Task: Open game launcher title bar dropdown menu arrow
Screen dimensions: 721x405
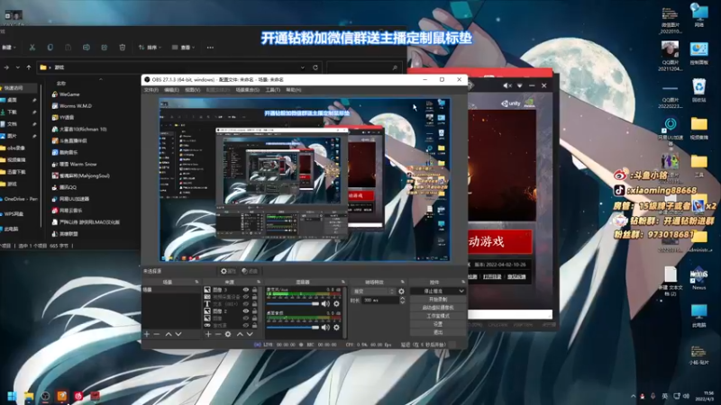Action: coord(520,85)
